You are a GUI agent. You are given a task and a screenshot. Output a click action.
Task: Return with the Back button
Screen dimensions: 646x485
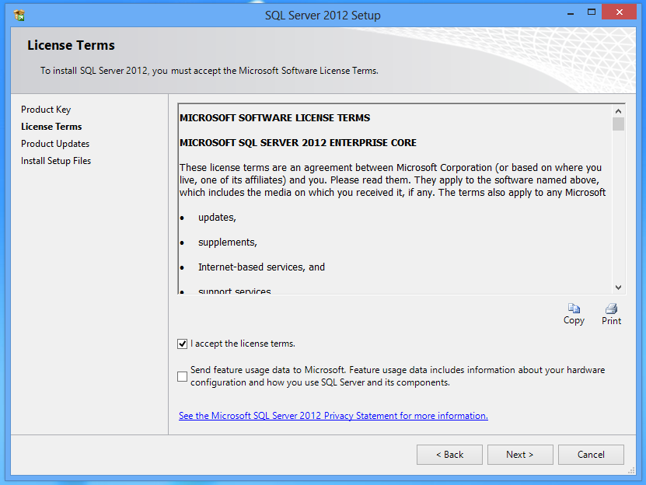point(449,455)
